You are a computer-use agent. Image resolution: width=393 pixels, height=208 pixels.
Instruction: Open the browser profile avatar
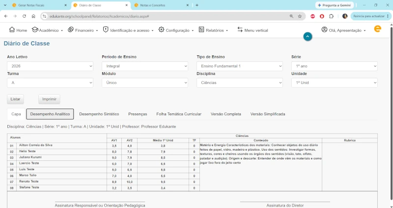345,16
